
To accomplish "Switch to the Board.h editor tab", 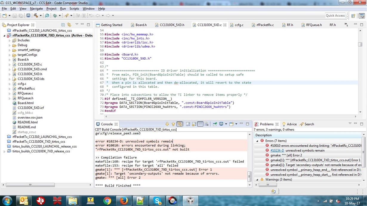I will pyautogui.click(x=138, y=25).
